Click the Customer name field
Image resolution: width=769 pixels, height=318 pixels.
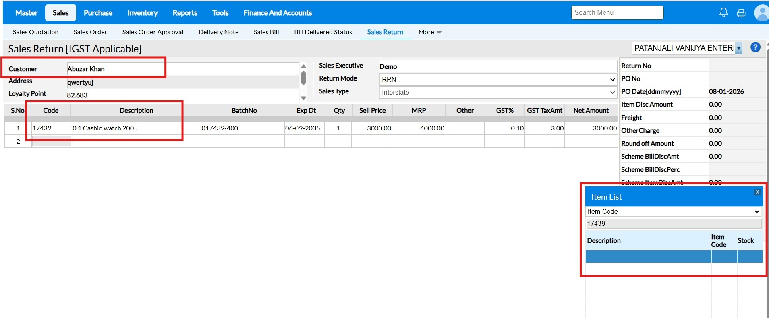[x=182, y=69]
